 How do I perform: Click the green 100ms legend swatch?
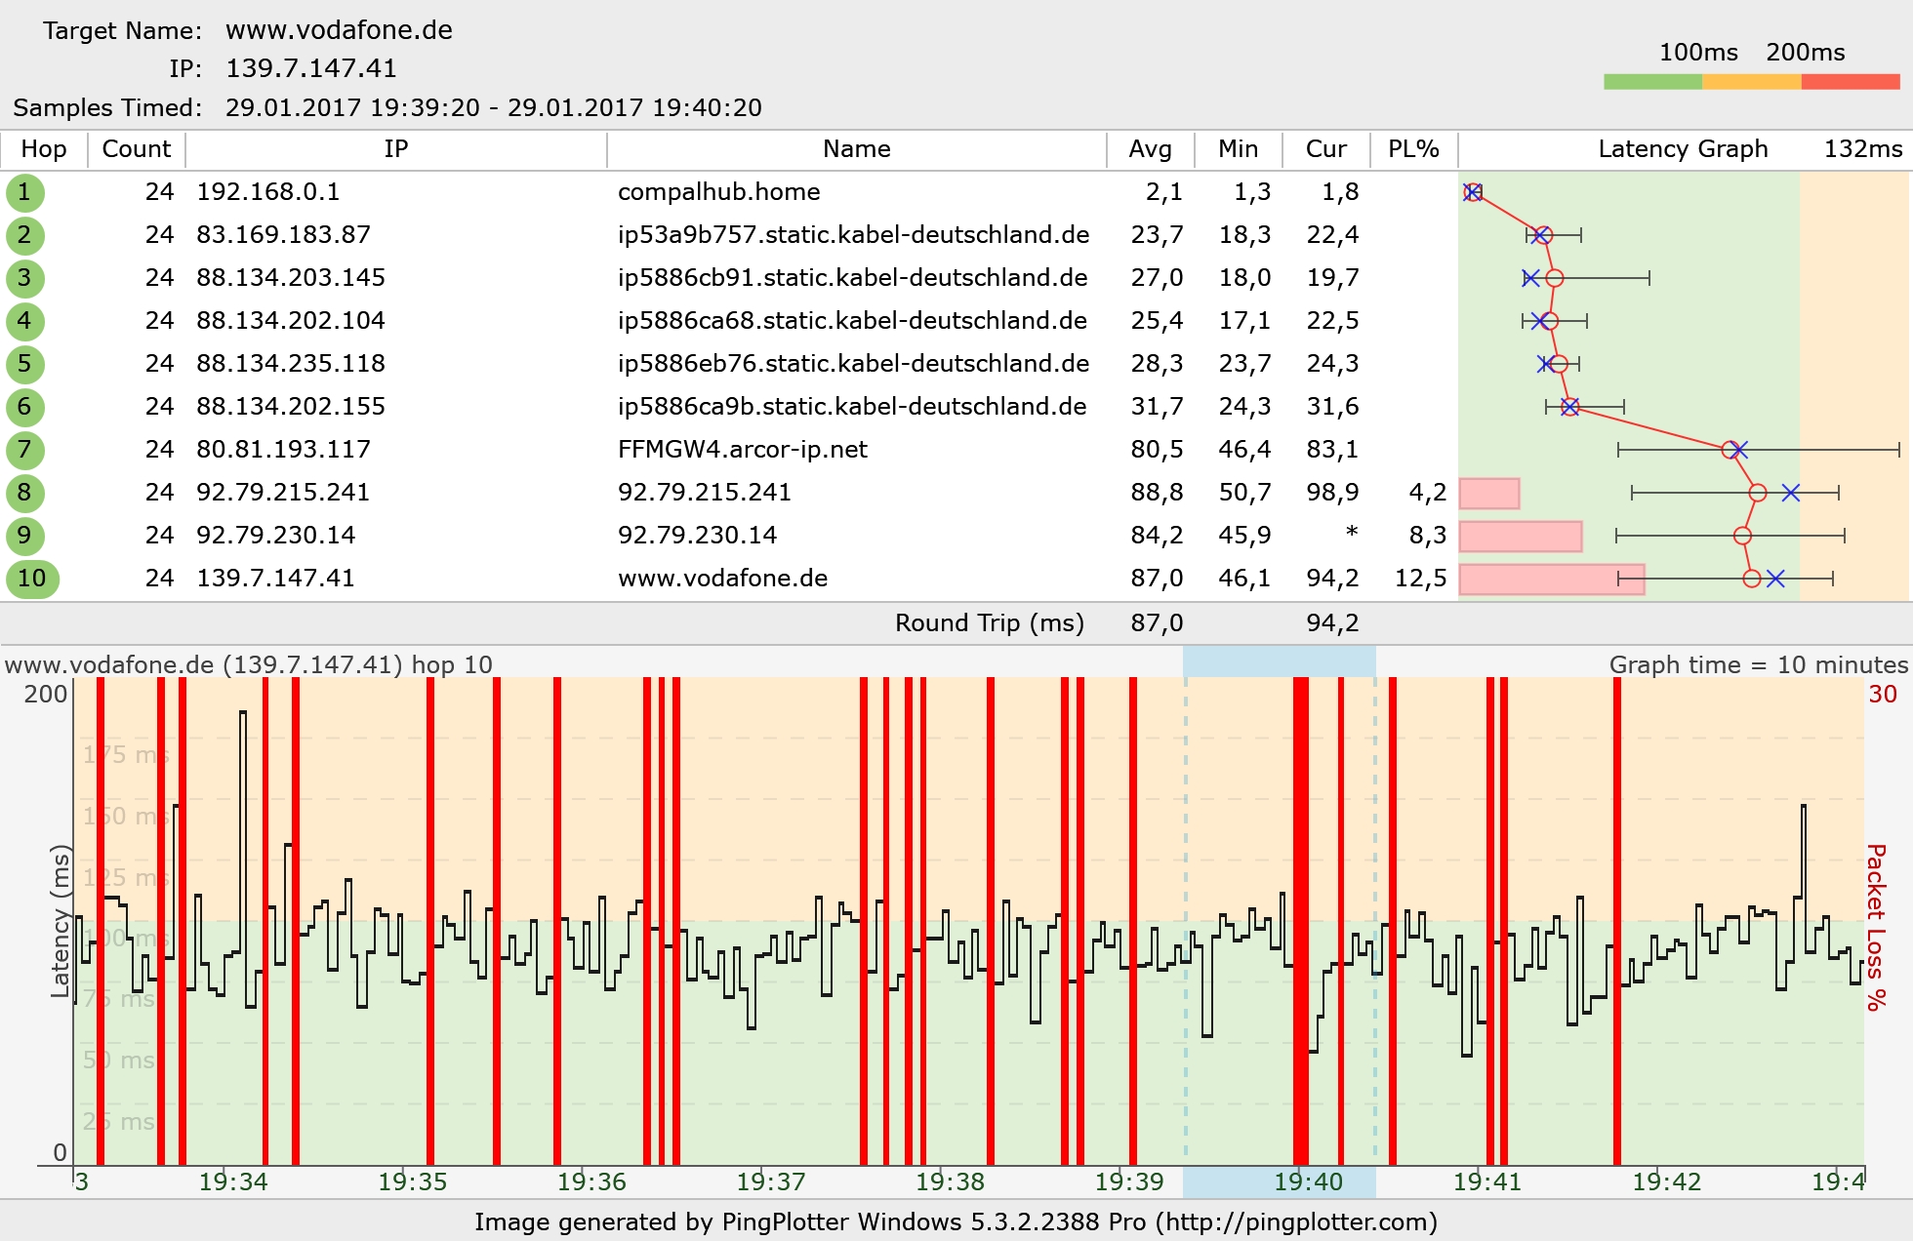[x=1652, y=82]
